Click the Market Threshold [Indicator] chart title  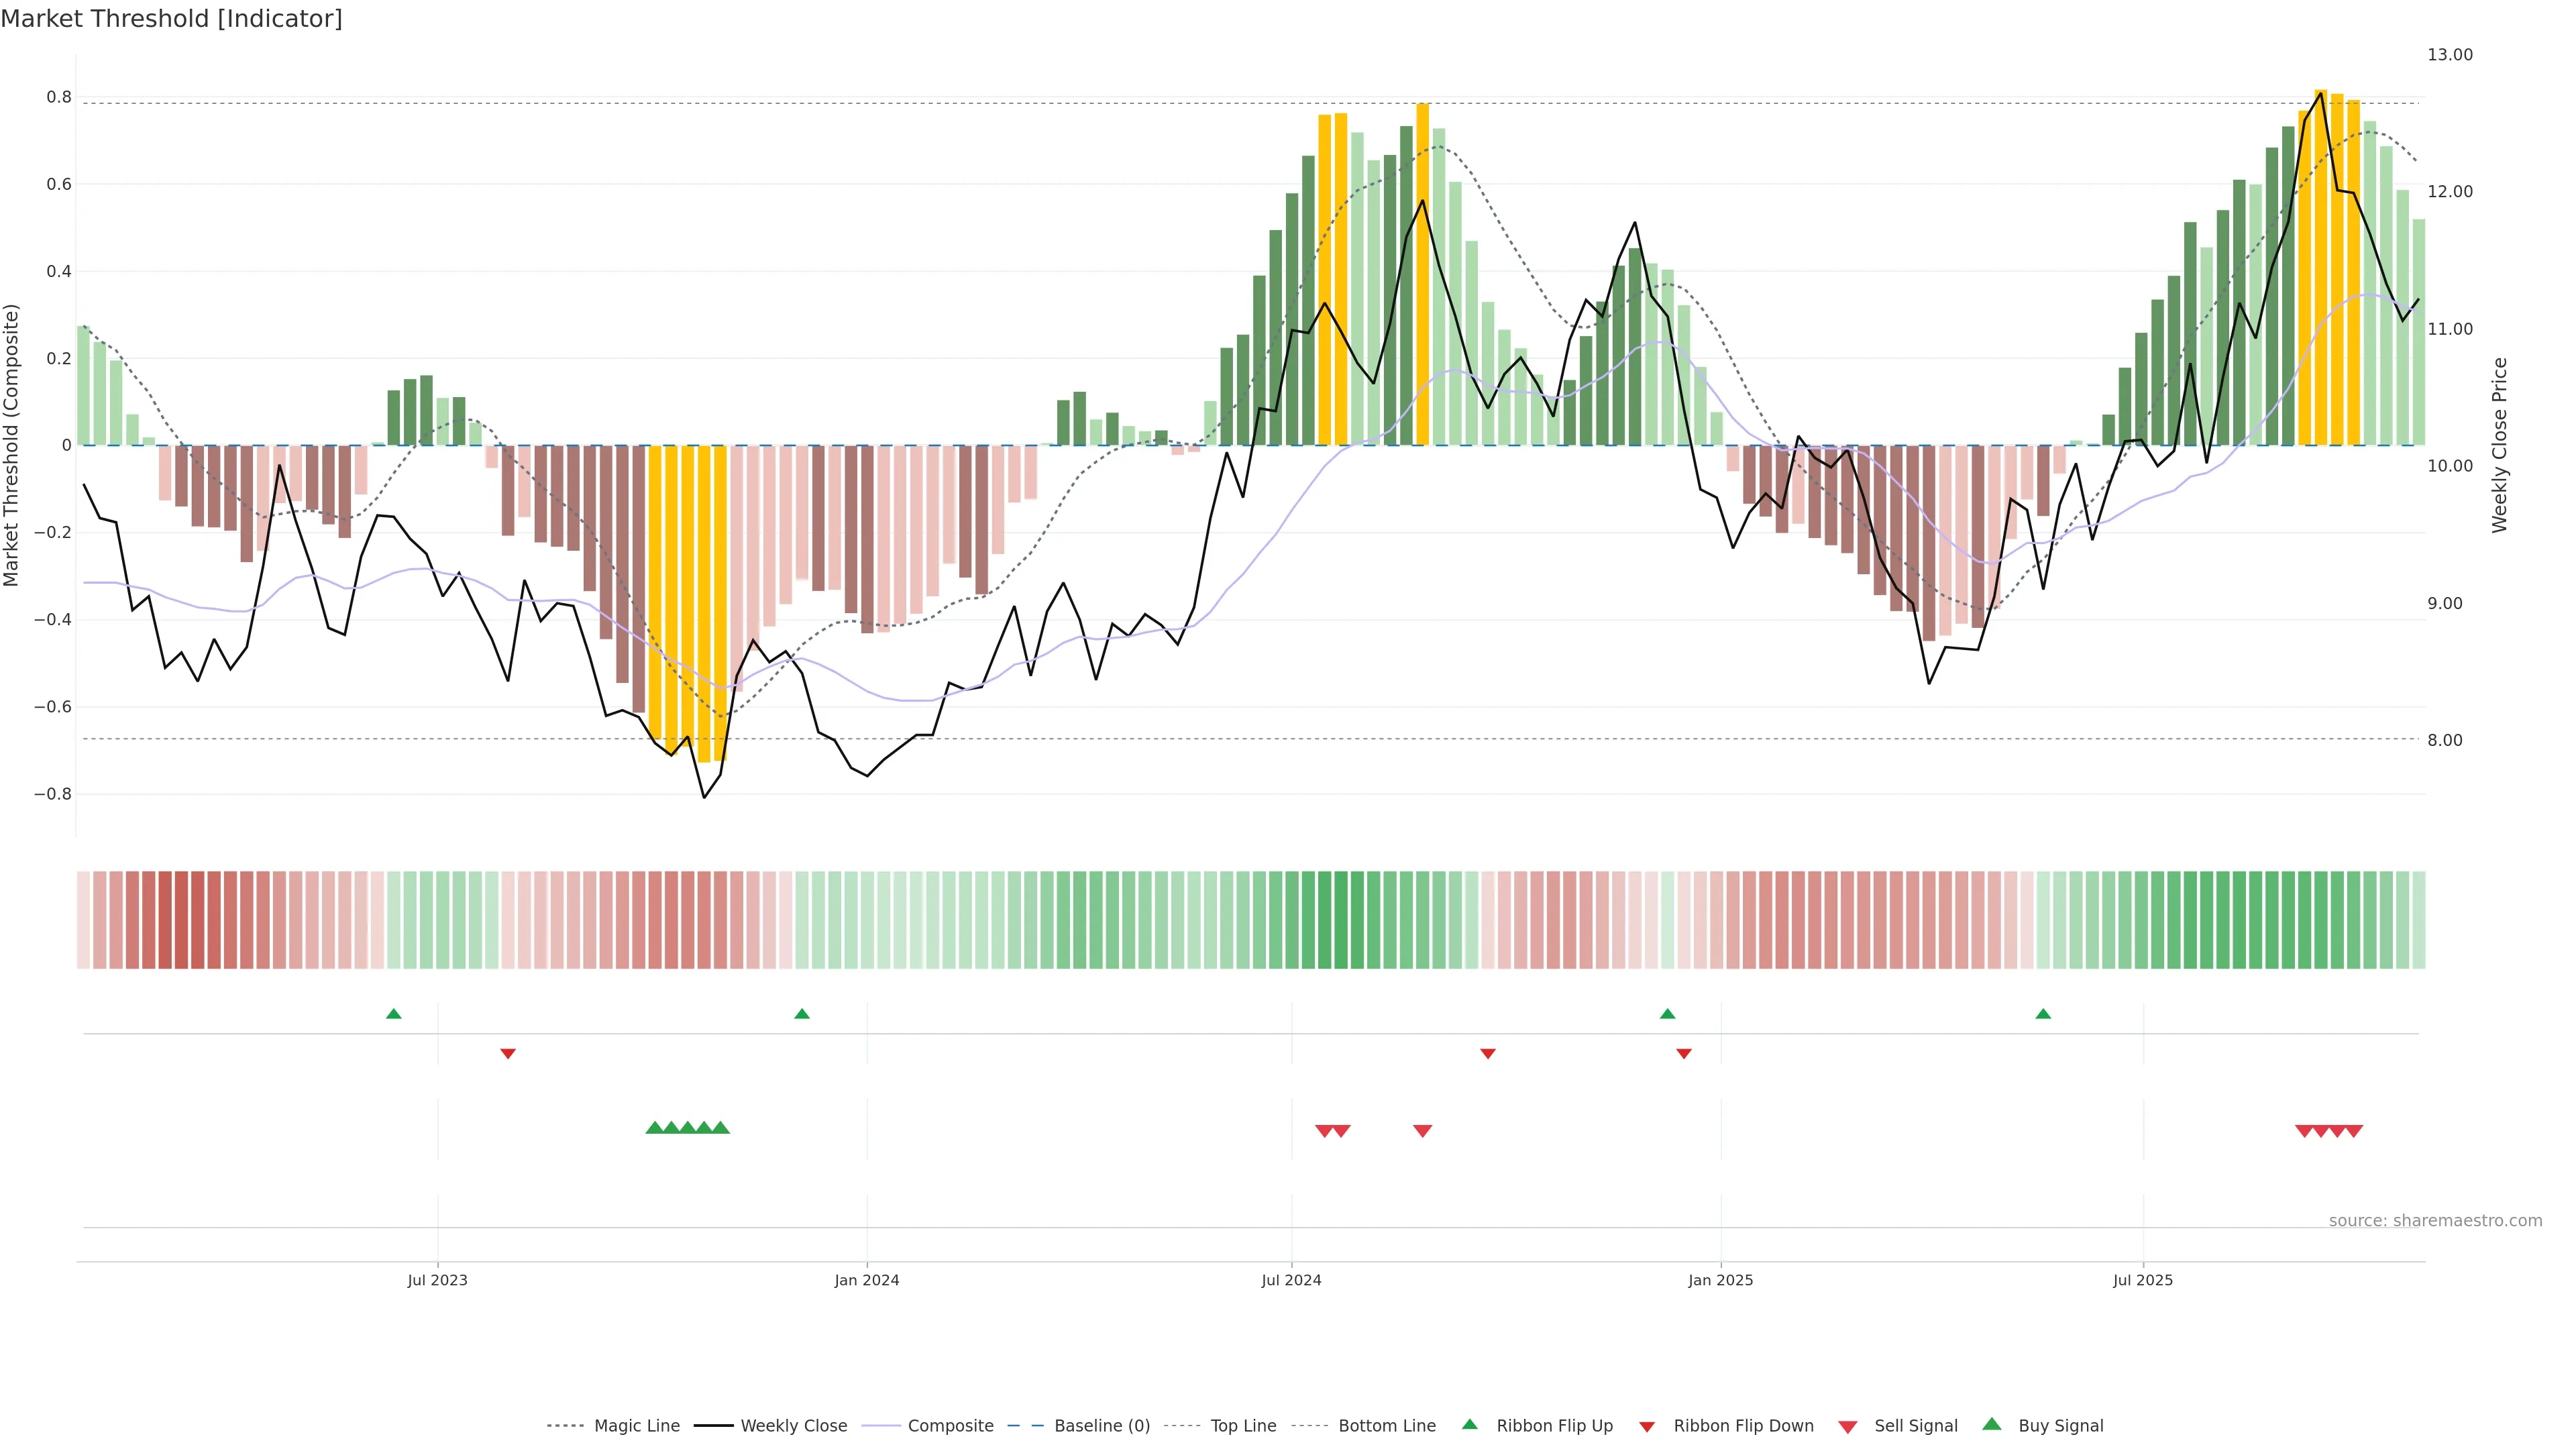click(171, 19)
